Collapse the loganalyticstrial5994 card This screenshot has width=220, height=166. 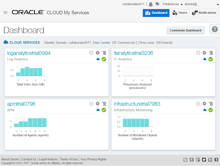(91, 53)
